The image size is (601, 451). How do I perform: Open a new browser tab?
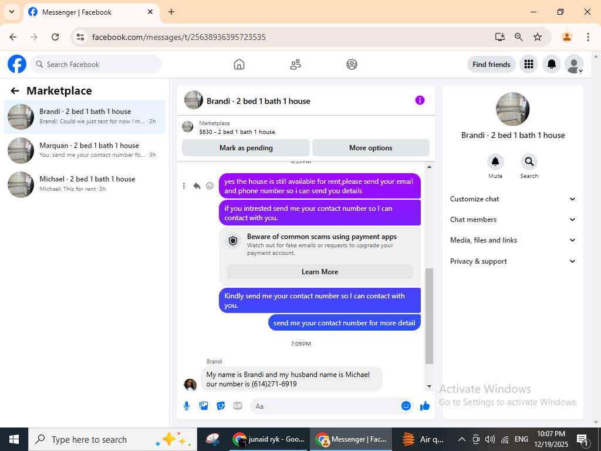[x=171, y=12]
